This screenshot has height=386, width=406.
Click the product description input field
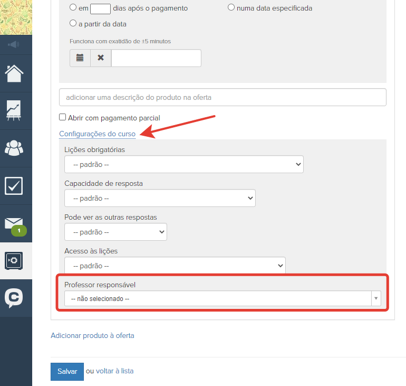(223, 97)
